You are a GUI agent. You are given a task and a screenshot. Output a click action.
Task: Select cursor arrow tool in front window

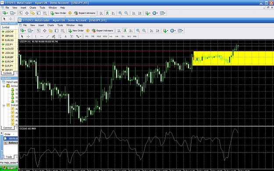click(x=22, y=36)
